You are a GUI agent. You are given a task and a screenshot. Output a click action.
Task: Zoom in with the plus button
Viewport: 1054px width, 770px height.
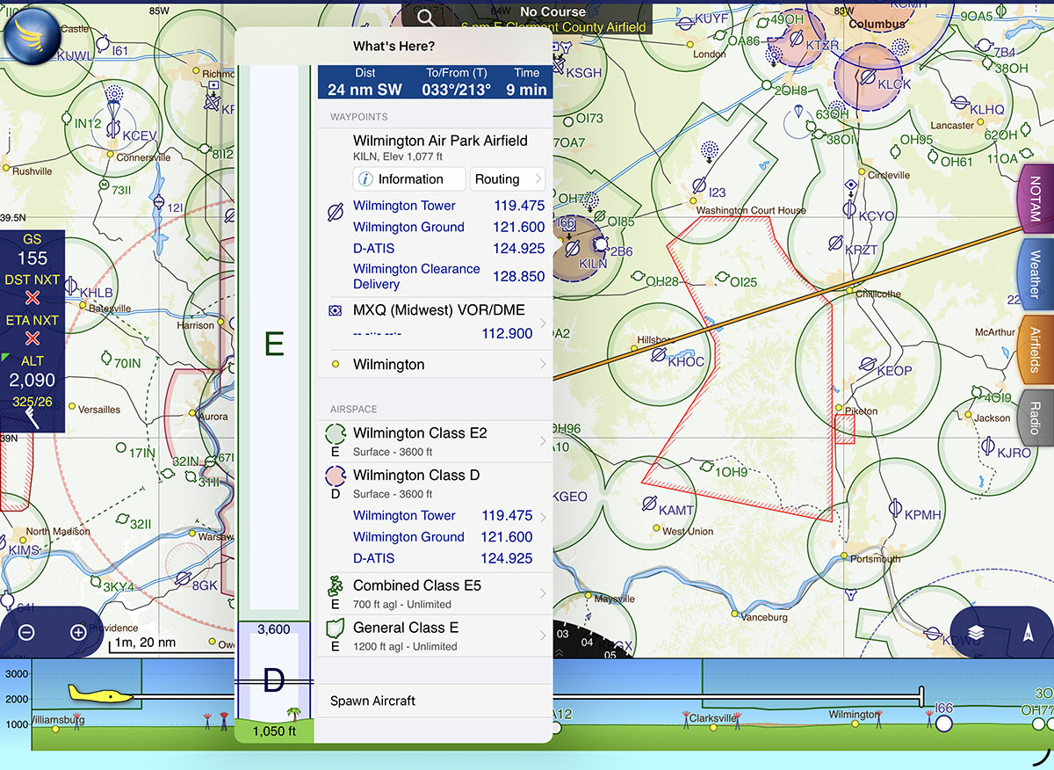pyautogui.click(x=78, y=632)
